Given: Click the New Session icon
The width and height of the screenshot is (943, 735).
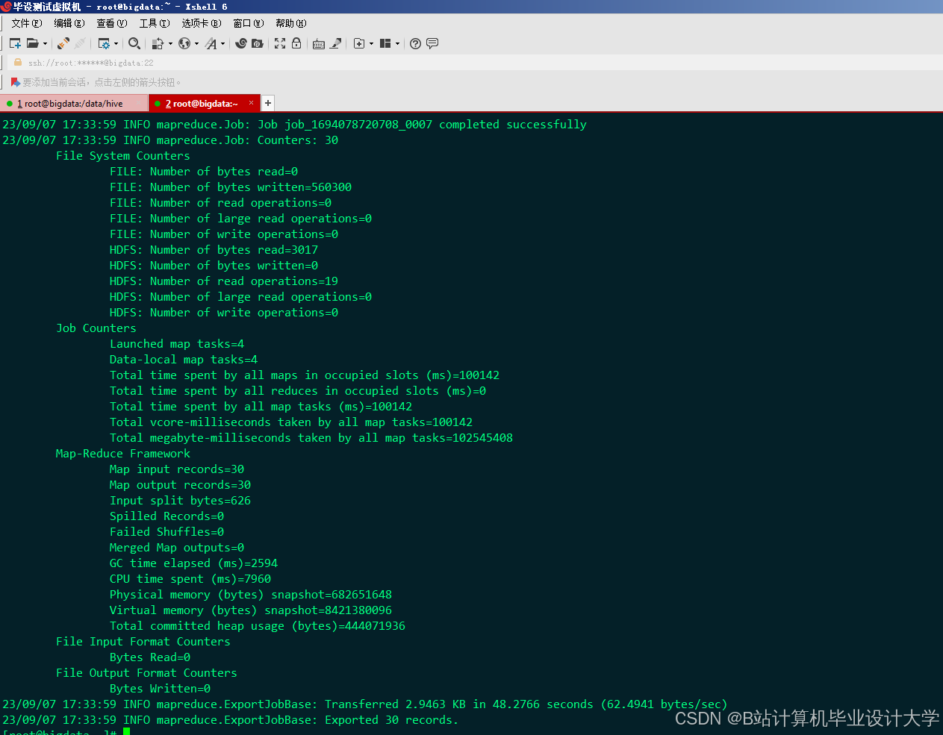Looking at the screenshot, I should pos(15,43).
